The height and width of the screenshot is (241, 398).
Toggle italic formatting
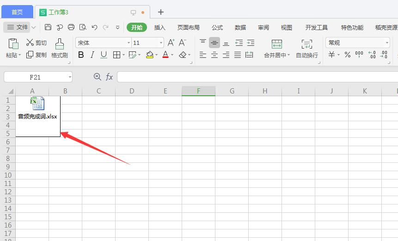click(92, 55)
